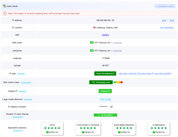This screenshot has height=137, width=178.
Task: Click the trace link
Action: coord(172,20)
